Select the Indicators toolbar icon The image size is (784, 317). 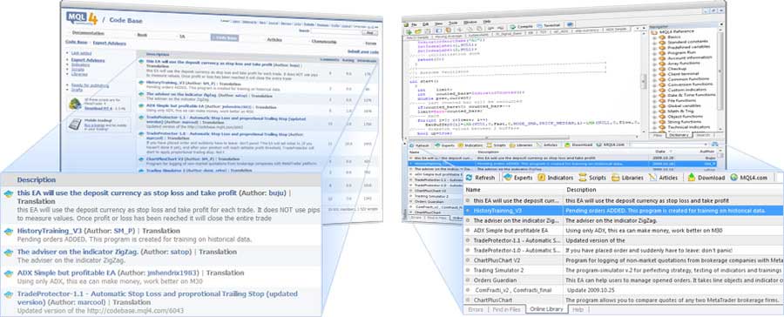(541, 178)
